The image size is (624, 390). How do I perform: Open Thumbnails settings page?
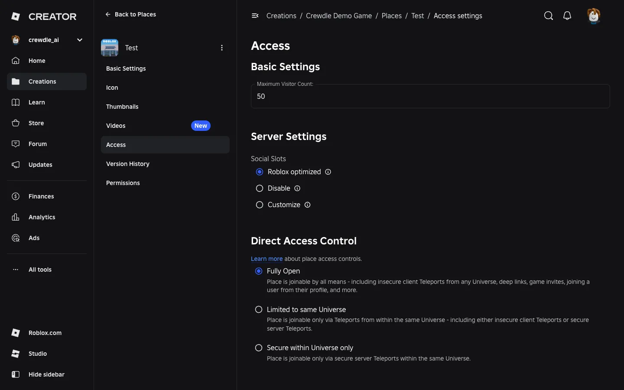point(165,107)
